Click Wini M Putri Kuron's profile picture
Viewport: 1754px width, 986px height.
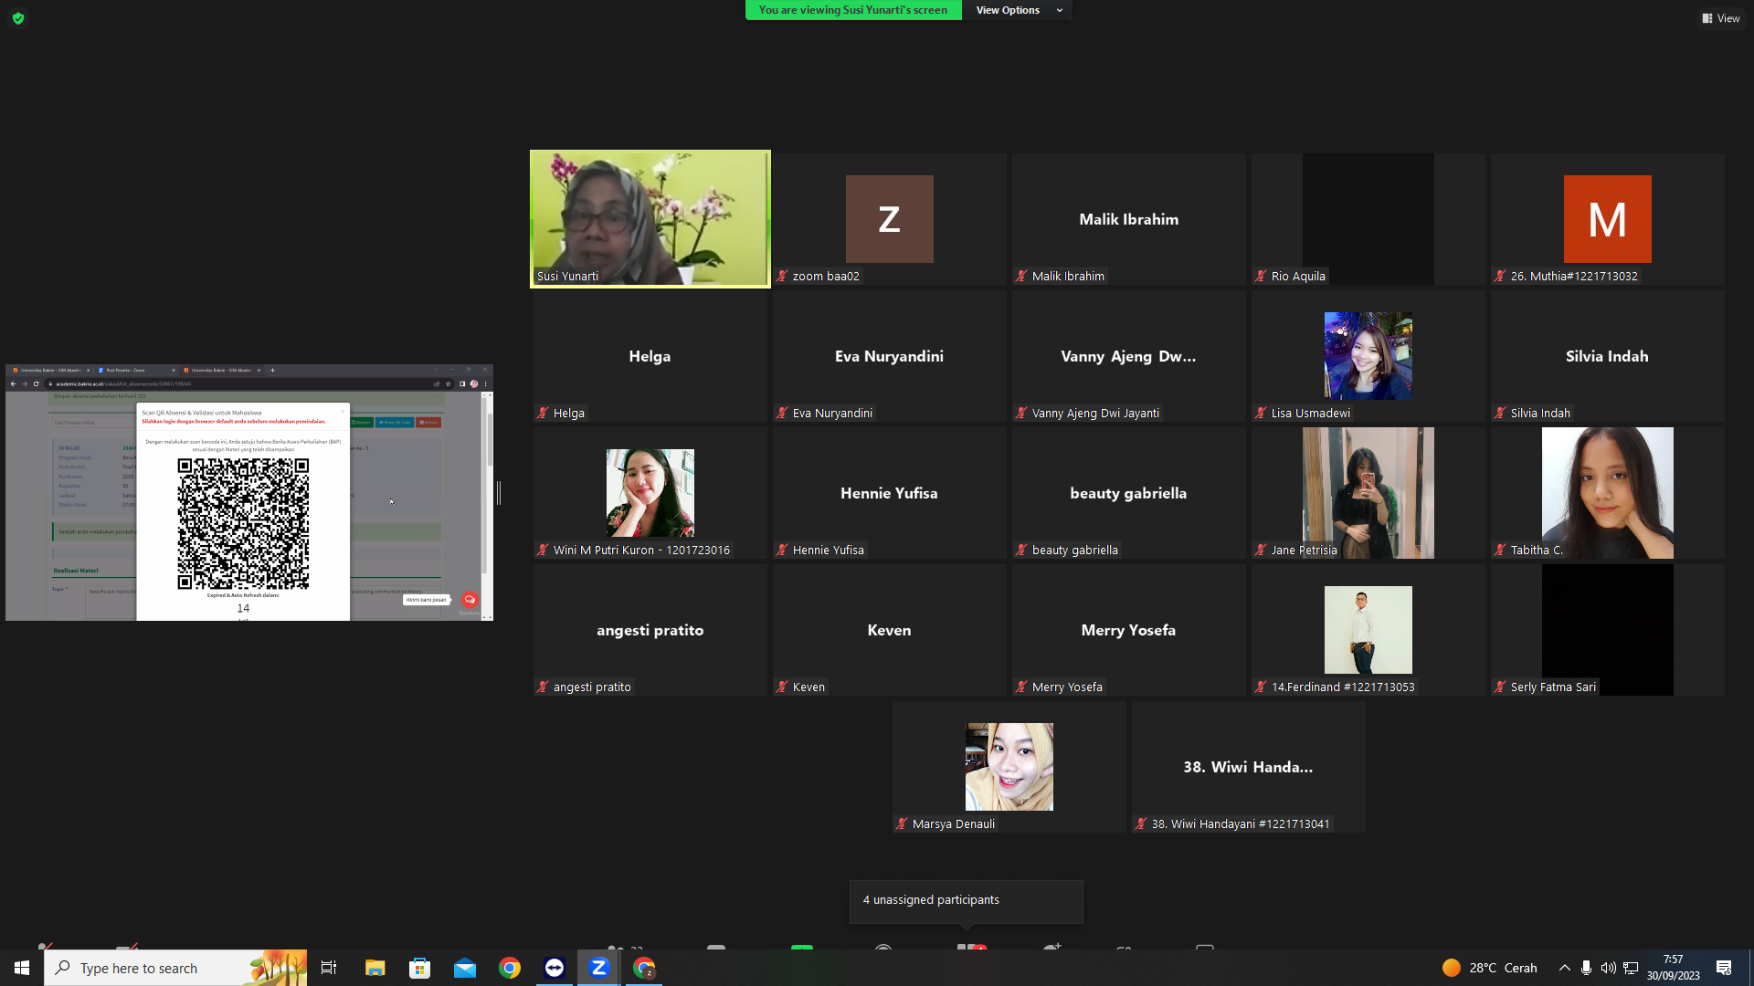[650, 493]
